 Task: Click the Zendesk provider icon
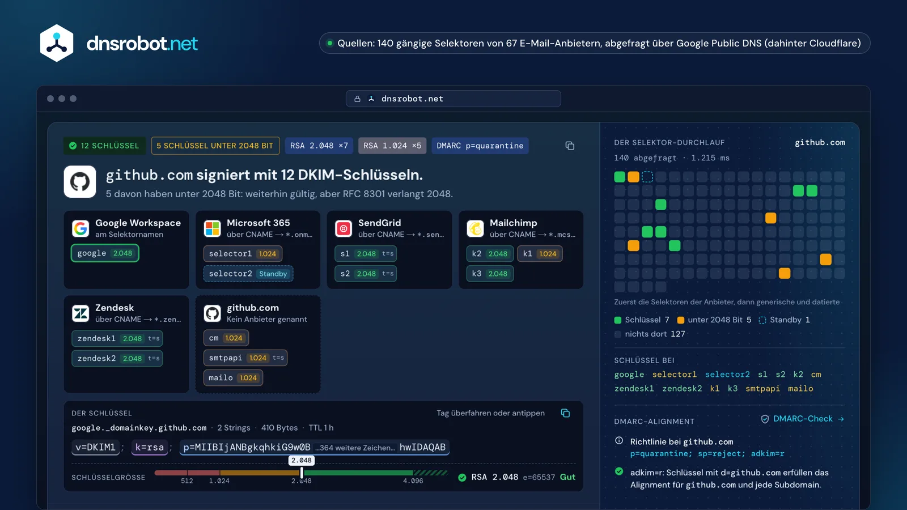click(80, 313)
